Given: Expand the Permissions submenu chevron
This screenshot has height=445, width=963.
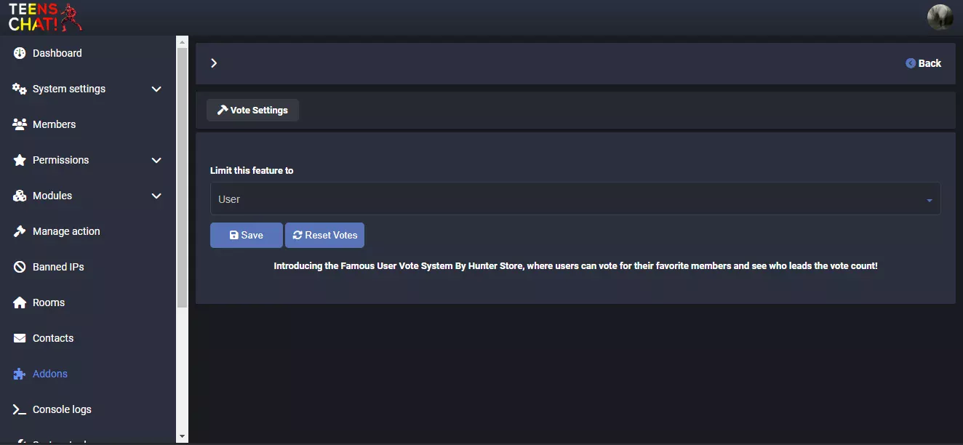Looking at the screenshot, I should click(x=156, y=160).
